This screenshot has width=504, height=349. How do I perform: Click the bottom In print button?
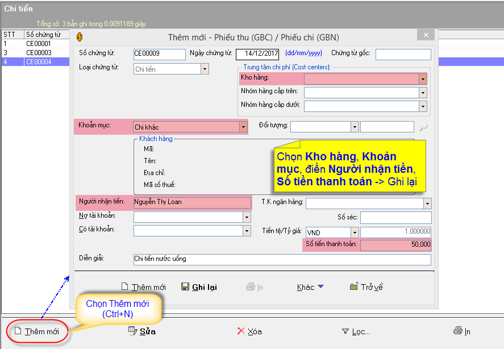[x=462, y=331]
